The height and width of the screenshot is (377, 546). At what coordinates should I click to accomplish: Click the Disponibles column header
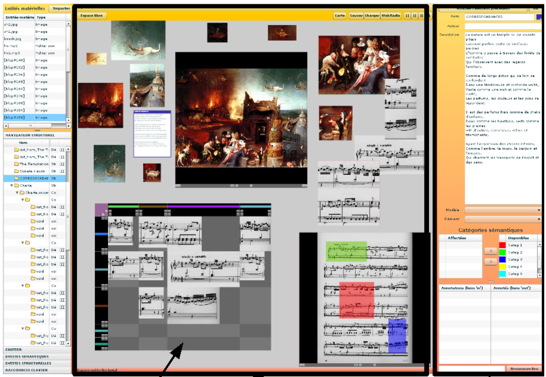[519, 238]
